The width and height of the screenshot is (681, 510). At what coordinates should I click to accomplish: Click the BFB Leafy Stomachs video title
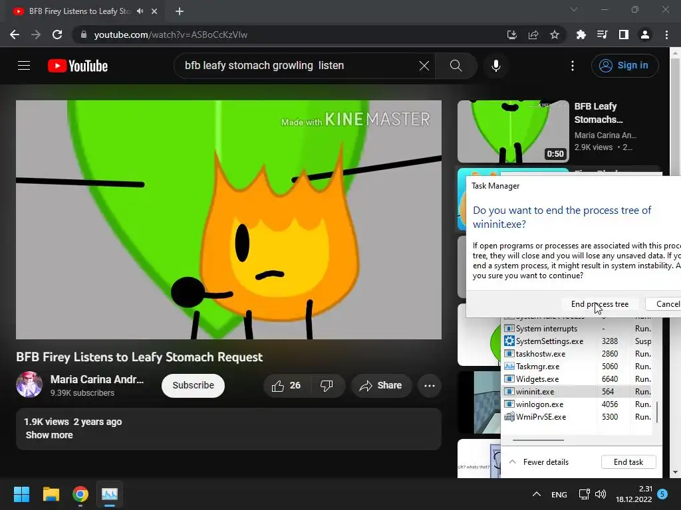tap(599, 113)
